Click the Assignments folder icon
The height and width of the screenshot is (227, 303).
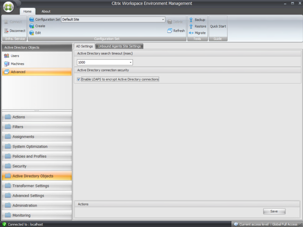tap(8, 136)
